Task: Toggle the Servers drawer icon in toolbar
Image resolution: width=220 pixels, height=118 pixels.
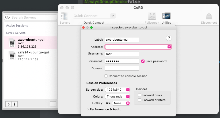Action: pyautogui.click(x=65, y=16)
